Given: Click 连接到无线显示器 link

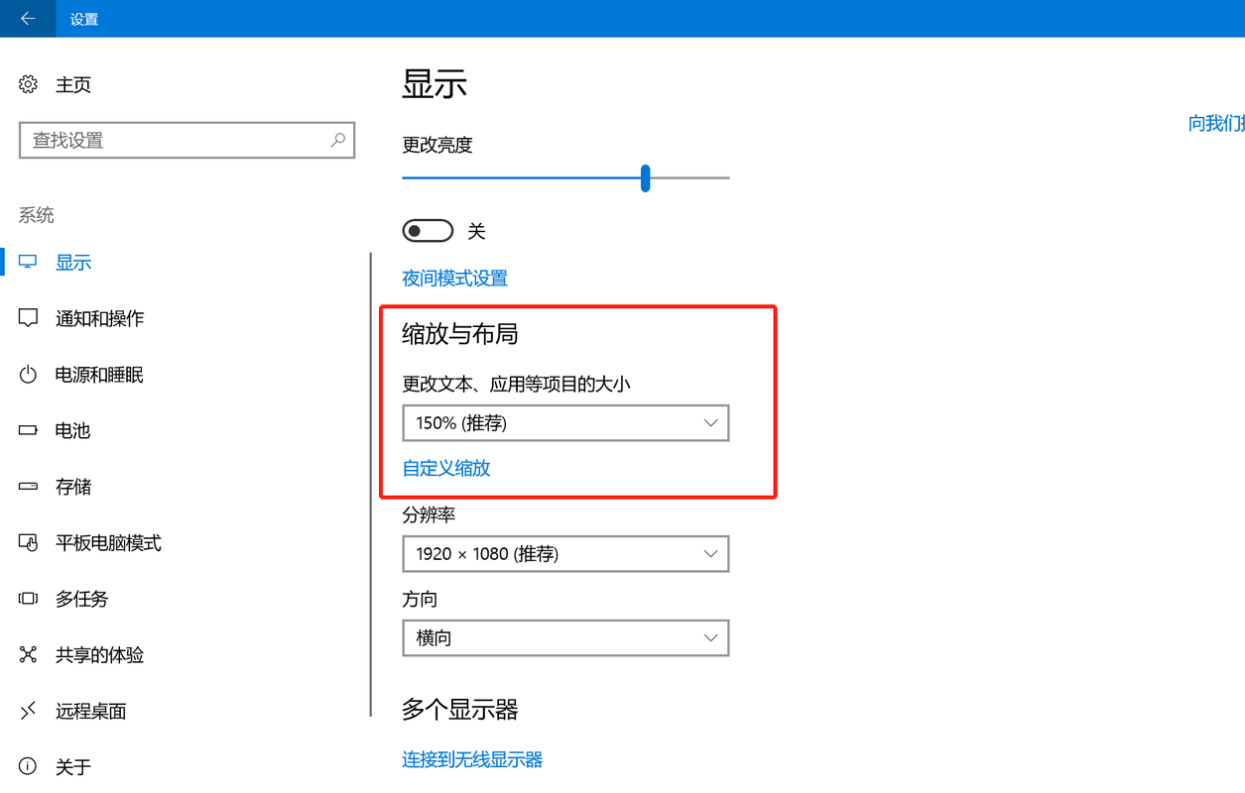Looking at the screenshot, I should [472, 760].
